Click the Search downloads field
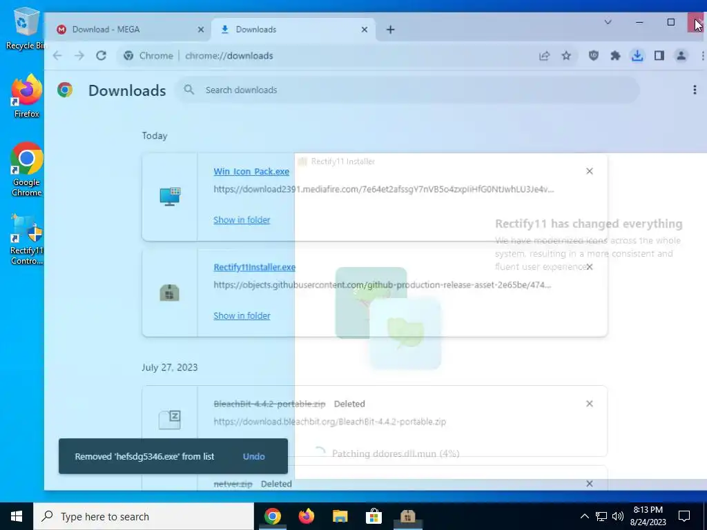The image size is (707, 530). (407, 90)
